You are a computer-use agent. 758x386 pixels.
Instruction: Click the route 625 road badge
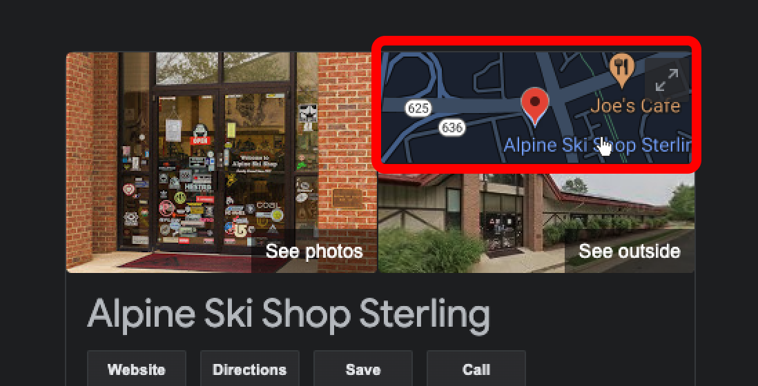[418, 108]
